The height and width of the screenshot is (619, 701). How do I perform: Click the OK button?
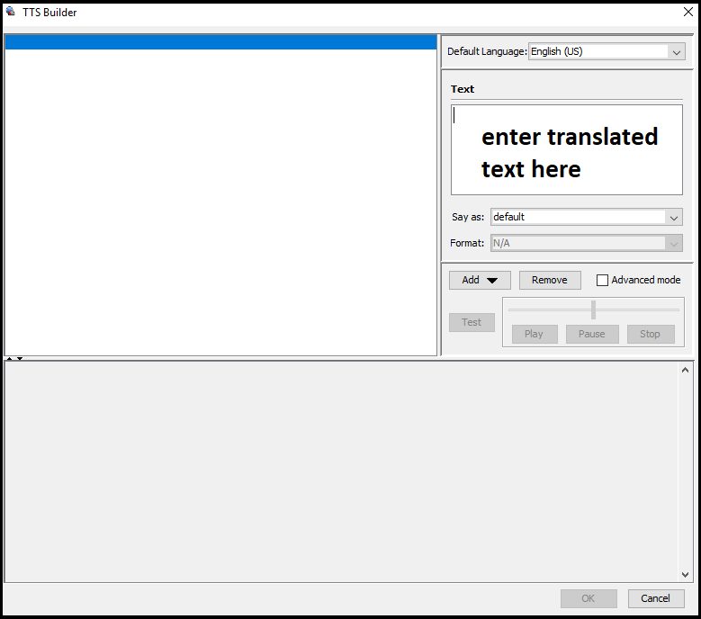coord(589,598)
